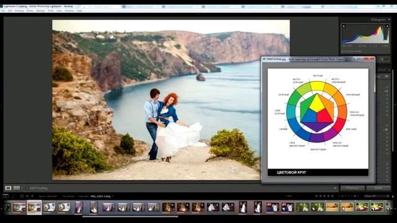Go back using filmstrip left arrow icon
Image resolution: width=397 pixels, height=223 pixels.
27,196
